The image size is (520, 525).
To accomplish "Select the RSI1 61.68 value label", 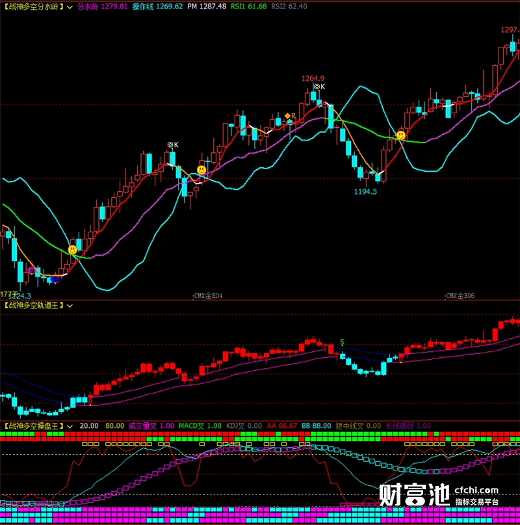I will point(249,7).
